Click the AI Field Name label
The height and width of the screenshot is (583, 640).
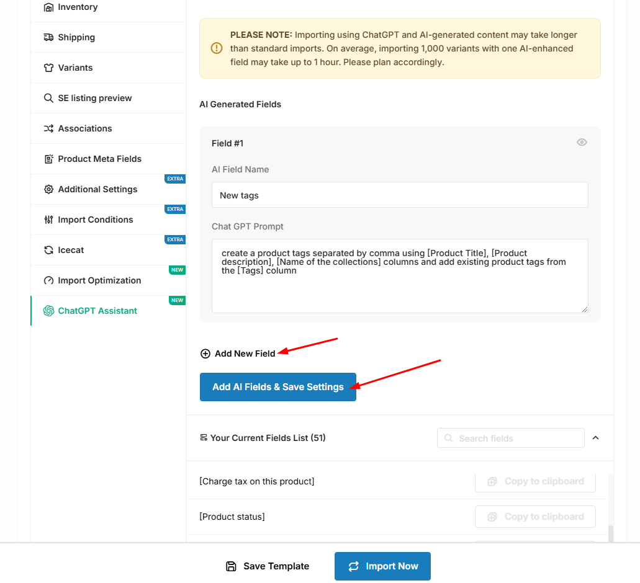(240, 169)
